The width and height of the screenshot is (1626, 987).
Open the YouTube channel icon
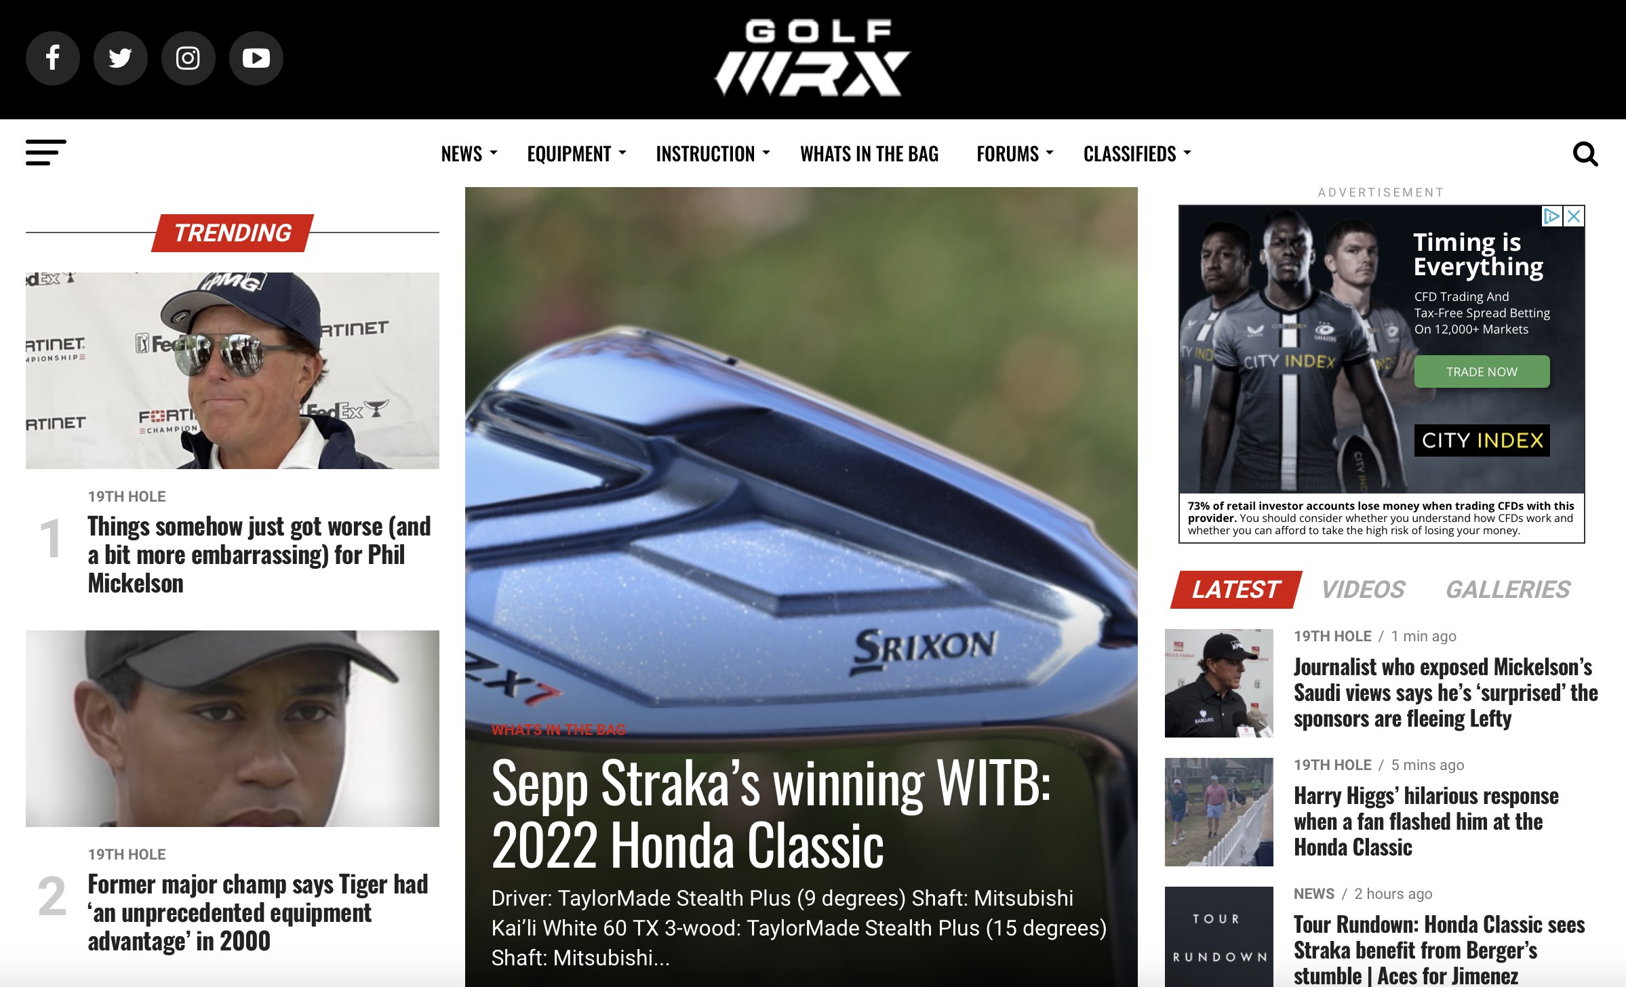pyautogui.click(x=256, y=58)
